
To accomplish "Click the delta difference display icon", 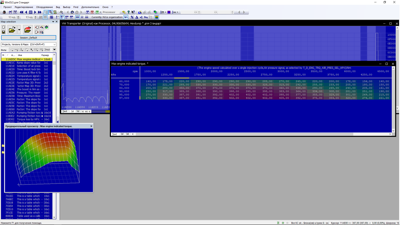I will pos(137,17).
